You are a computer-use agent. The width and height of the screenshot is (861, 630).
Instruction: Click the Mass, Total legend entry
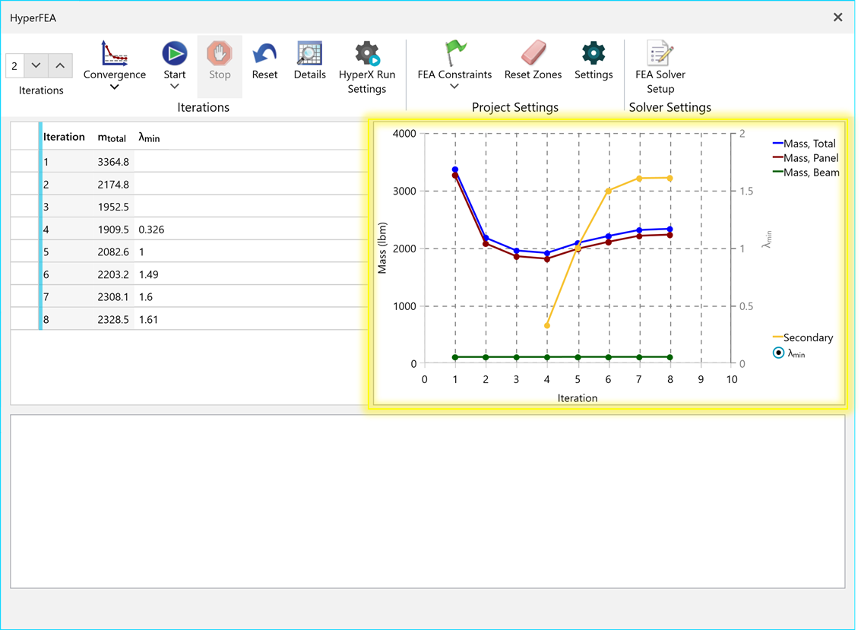coord(804,144)
